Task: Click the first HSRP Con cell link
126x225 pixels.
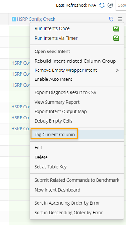Action: 21,63
